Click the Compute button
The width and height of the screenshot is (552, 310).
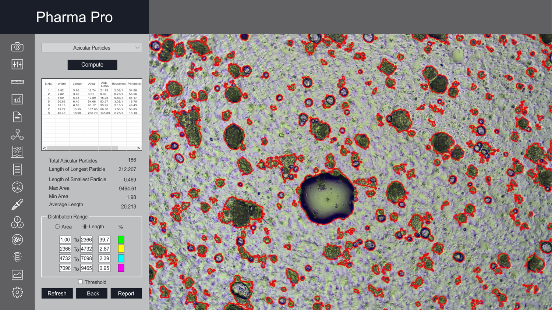click(x=92, y=65)
